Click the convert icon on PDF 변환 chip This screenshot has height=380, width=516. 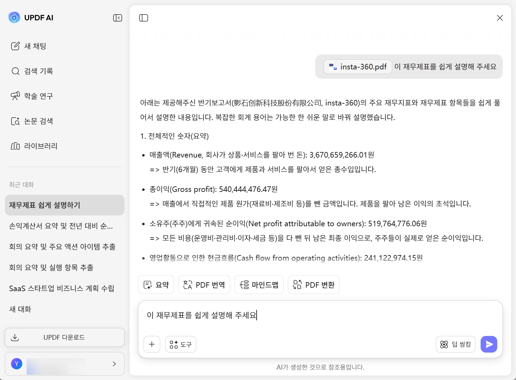click(298, 285)
